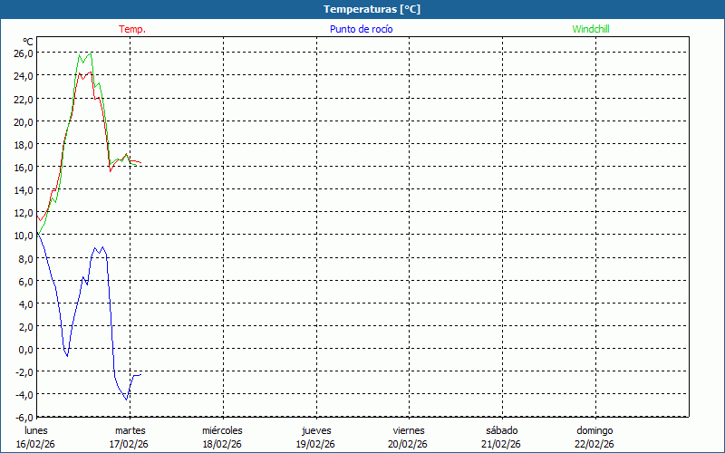725x453 pixels.
Task: Click the 12,0 y-axis value
Action: tap(24, 213)
